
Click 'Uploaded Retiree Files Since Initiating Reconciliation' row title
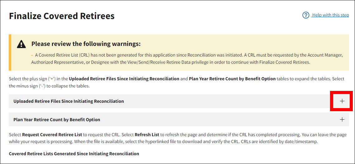(69, 101)
